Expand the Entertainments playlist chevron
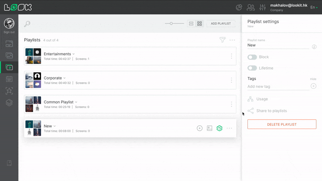The width and height of the screenshot is (322, 181). point(74,54)
